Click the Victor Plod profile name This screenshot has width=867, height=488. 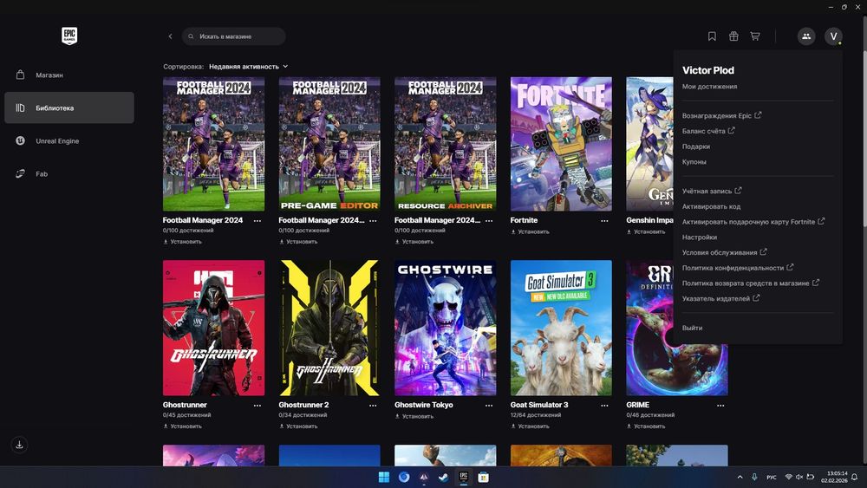click(x=707, y=70)
